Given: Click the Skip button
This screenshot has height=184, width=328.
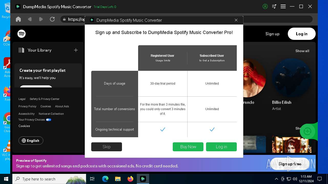Looking at the screenshot, I should (107, 147).
